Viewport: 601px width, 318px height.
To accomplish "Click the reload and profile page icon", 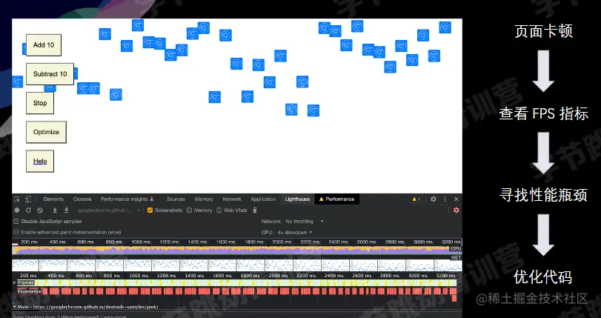I will 28,211.
